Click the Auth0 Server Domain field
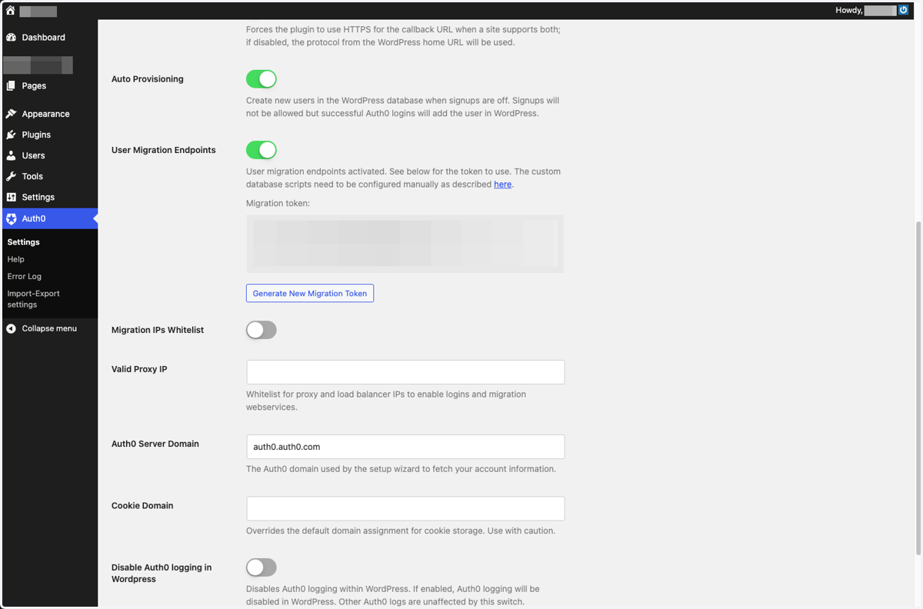The width and height of the screenshot is (923, 609). click(x=405, y=447)
